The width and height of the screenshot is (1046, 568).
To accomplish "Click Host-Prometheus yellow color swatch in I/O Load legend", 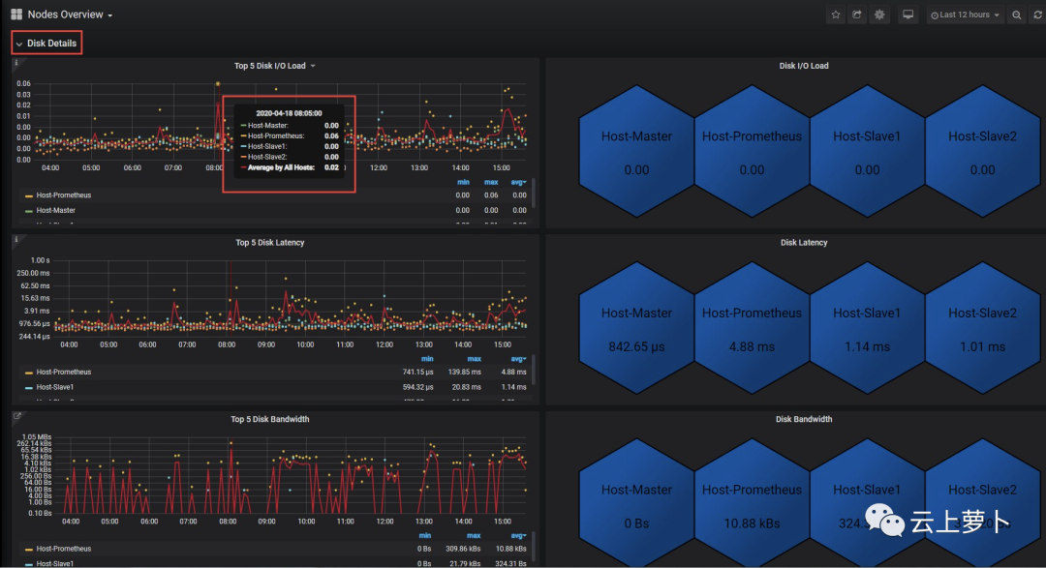I will (29, 196).
